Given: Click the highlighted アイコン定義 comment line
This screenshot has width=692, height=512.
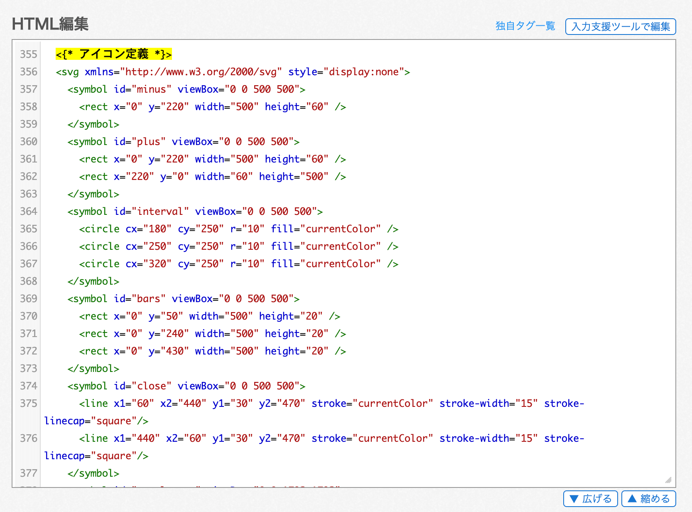Looking at the screenshot, I should click(114, 54).
